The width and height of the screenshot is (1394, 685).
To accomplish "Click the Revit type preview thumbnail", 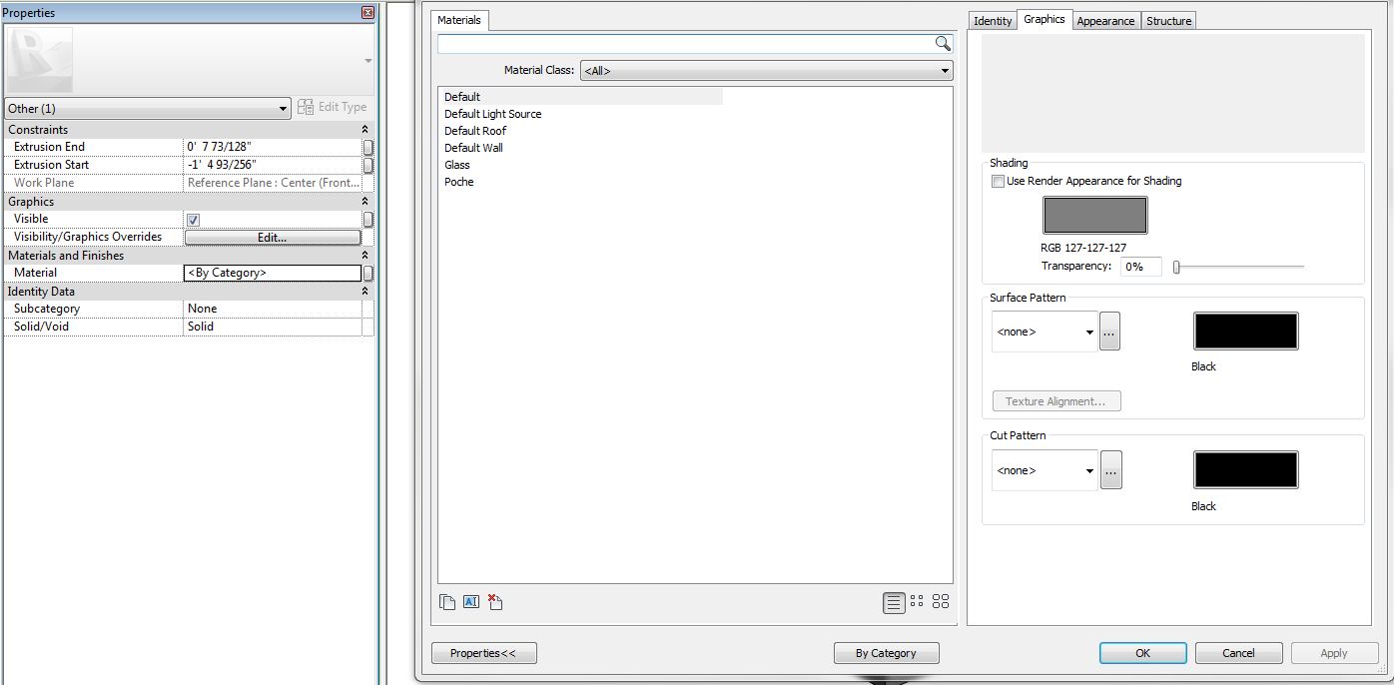I will pyautogui.click(x=39, y=60).
